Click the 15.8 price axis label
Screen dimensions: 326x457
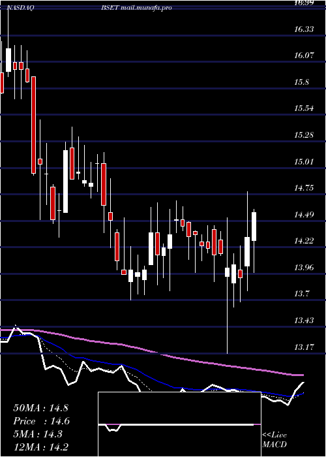coord(301,82)
